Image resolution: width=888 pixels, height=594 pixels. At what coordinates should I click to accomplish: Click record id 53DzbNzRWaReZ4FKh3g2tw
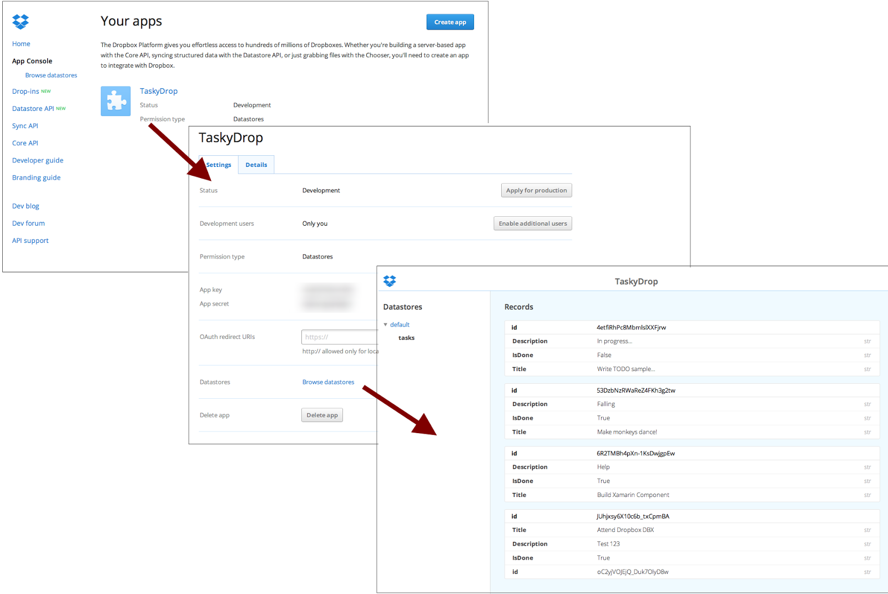click(x=636, y=390)
